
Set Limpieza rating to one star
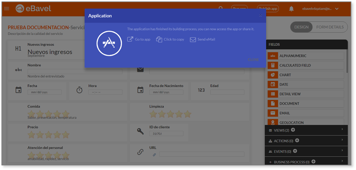(x=153, y=114)
